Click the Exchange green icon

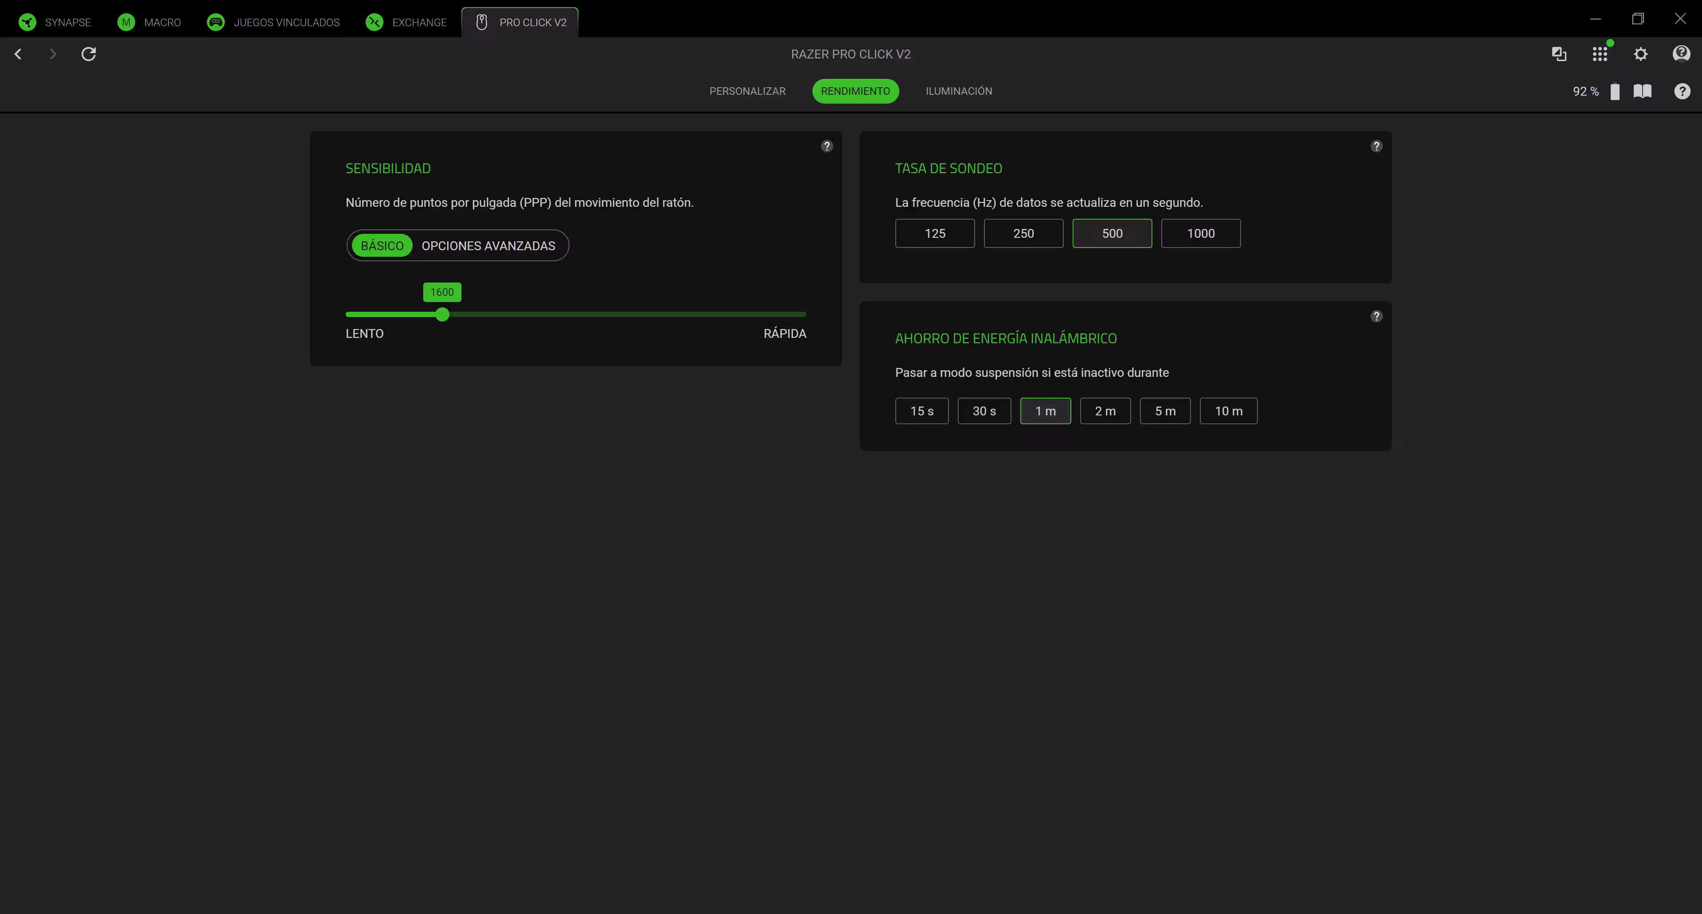[375, 23]
